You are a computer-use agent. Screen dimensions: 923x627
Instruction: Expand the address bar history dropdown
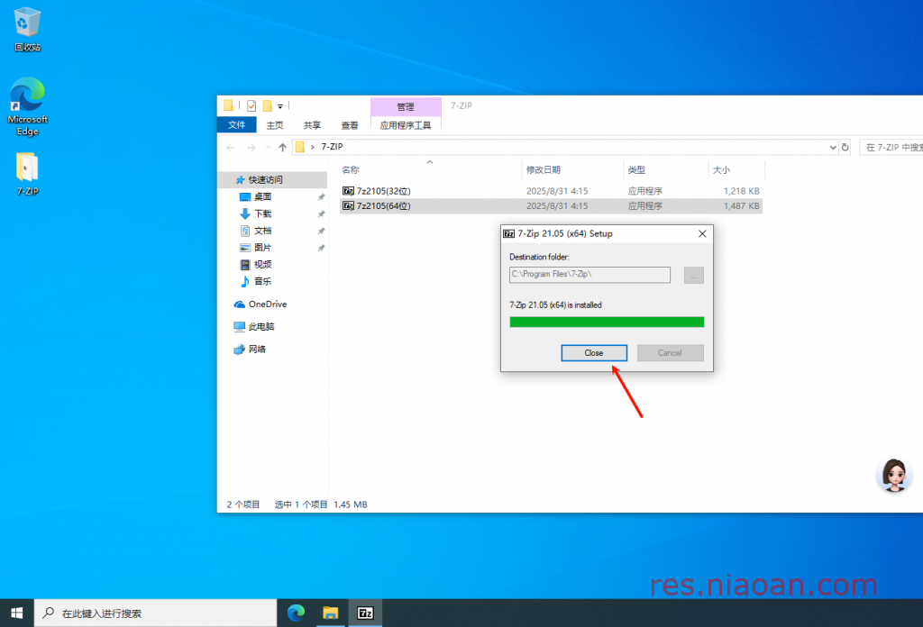832,147
